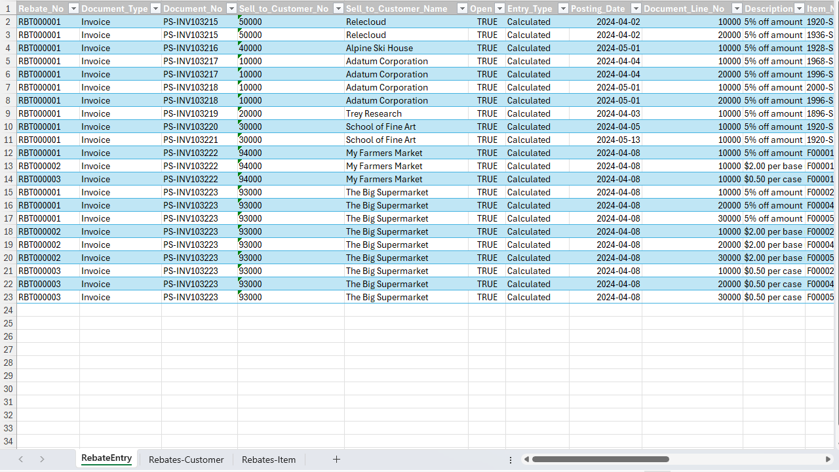Click RBT000003 in row 14

[x=48, y=179]
